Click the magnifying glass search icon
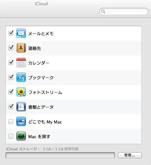151x165 pixels. [103, 11]
